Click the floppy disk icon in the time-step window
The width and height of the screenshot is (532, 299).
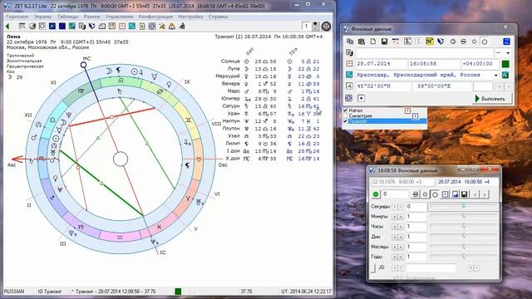465,194
